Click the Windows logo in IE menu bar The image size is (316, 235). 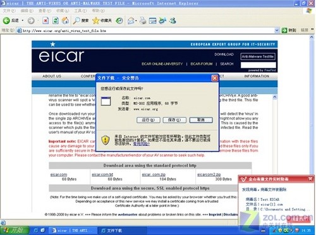tap(309, 11)
